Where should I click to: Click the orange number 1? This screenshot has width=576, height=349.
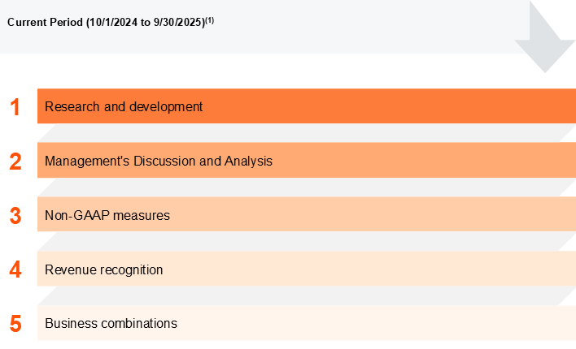(x=15, y=107)
